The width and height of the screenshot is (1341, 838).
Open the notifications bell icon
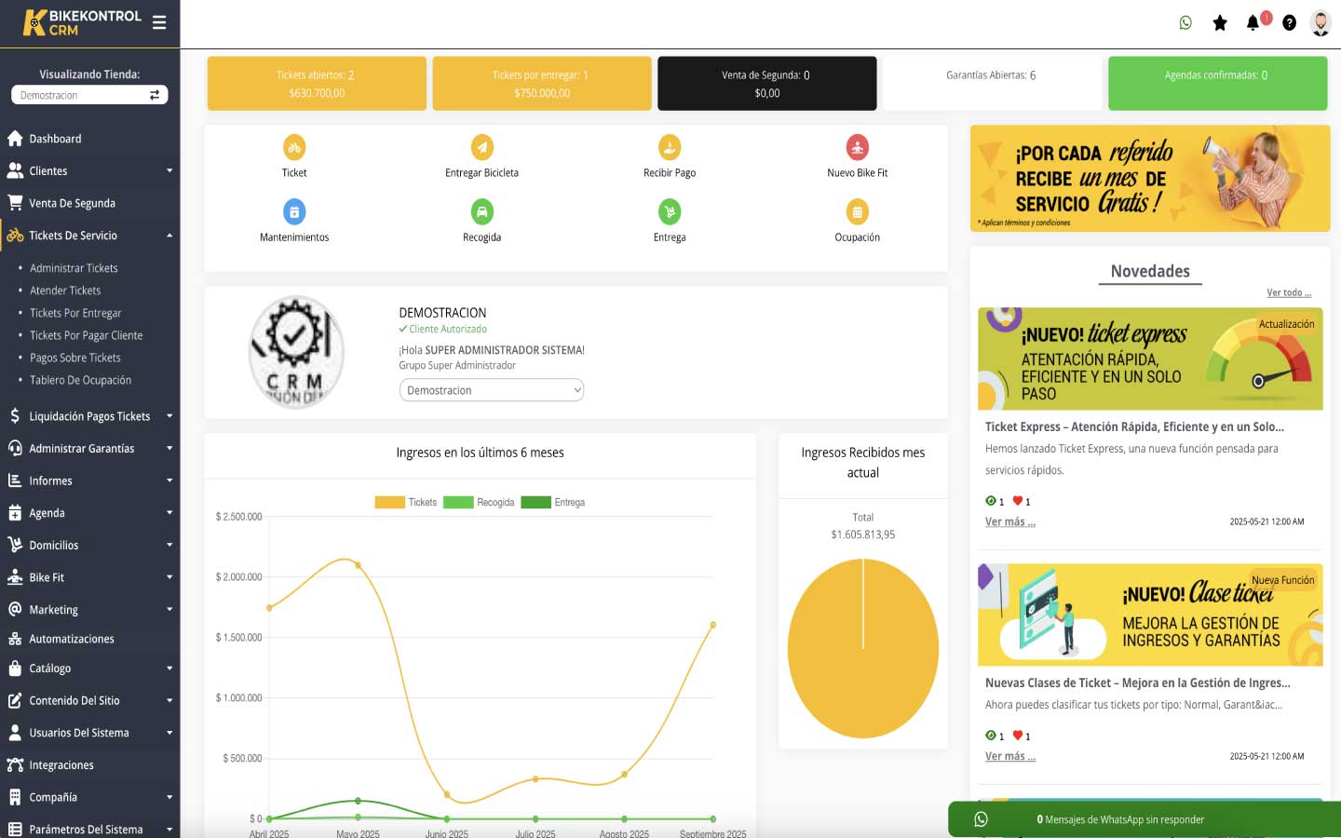[x=1253, y=22]
